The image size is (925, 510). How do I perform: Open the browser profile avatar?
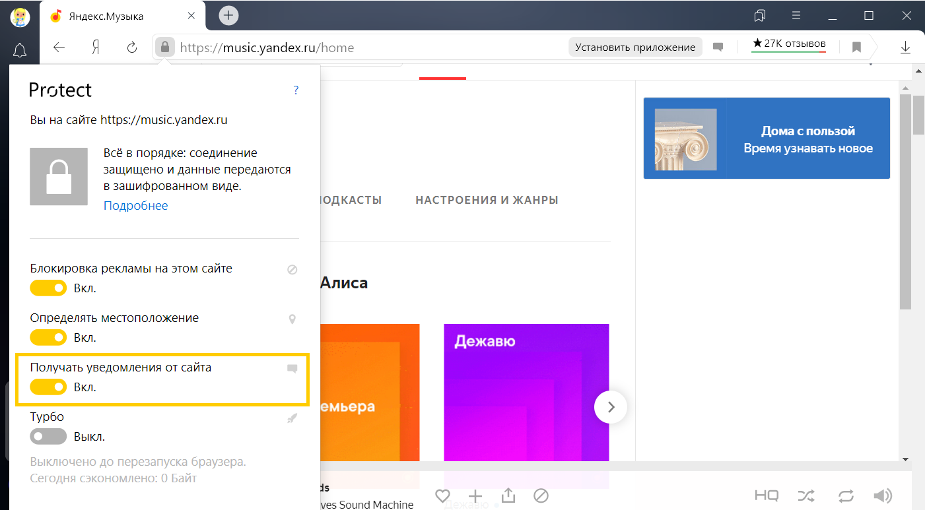tap(20, 16)
